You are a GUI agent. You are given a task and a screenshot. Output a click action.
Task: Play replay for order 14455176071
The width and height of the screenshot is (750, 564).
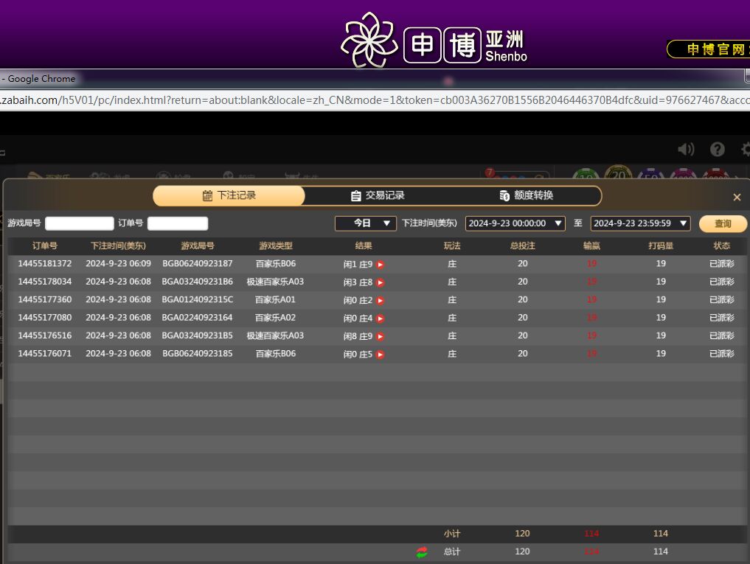point(381,355)
